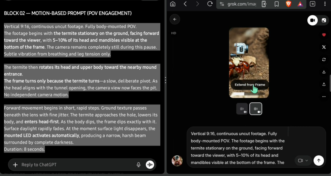Click the microphone dictation icon

(x=139, y=165)
